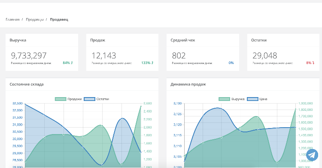The width and height of the screenshot is (322, 168).
Task: Open the Telegram chat floating button
Action: [312, 155]
